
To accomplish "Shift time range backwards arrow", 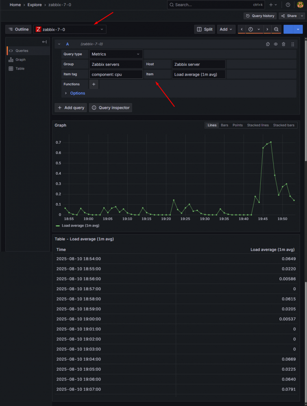I will [242, 29].
